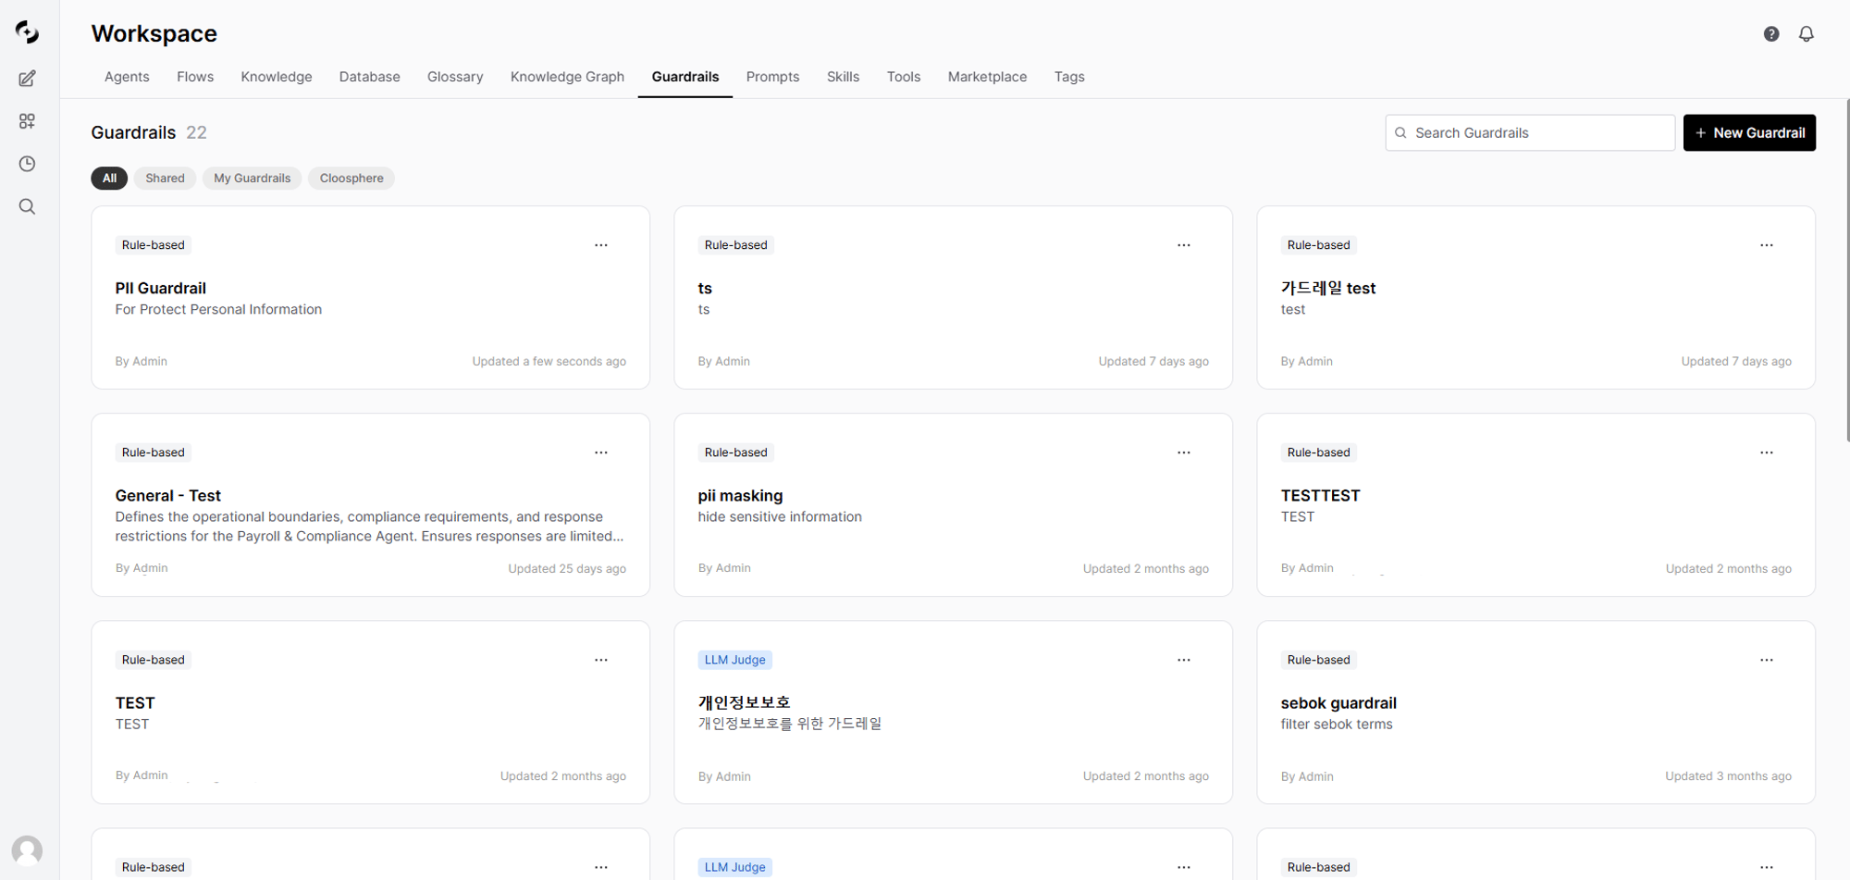
Task: Open the ts guardrail card title
Action: tap(705, 289)
